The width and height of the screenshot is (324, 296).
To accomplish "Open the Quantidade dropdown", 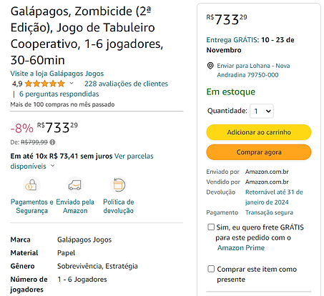I will click(x=262, y=111).
